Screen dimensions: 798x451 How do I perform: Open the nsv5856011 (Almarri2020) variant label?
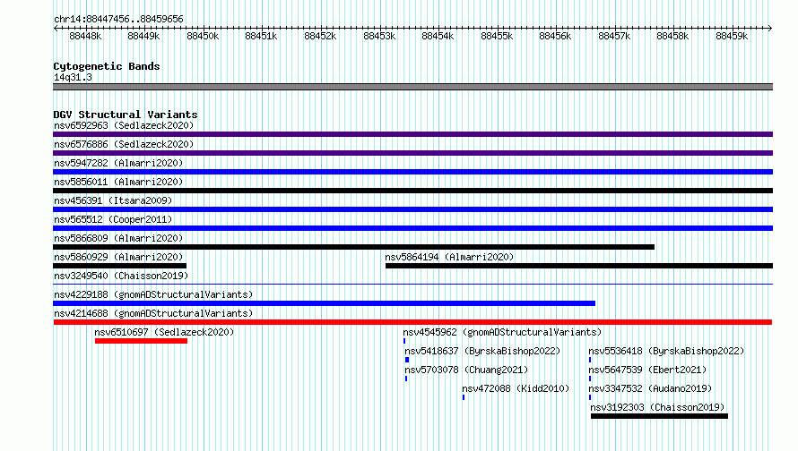tap(118, 182)
